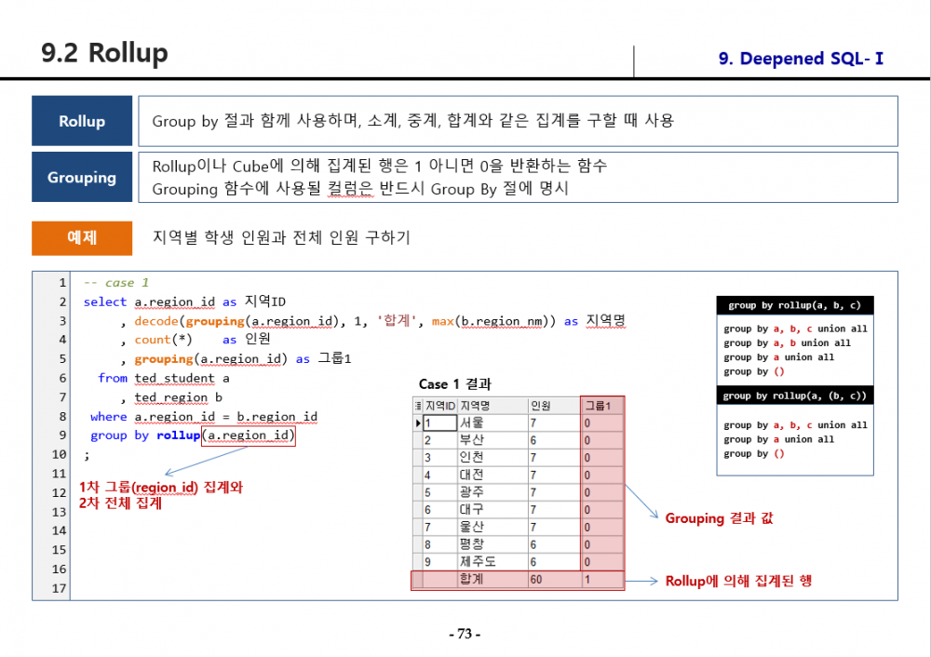Click the "Case 1 결과" table caption
931x657 pixels.
[455, 384]
